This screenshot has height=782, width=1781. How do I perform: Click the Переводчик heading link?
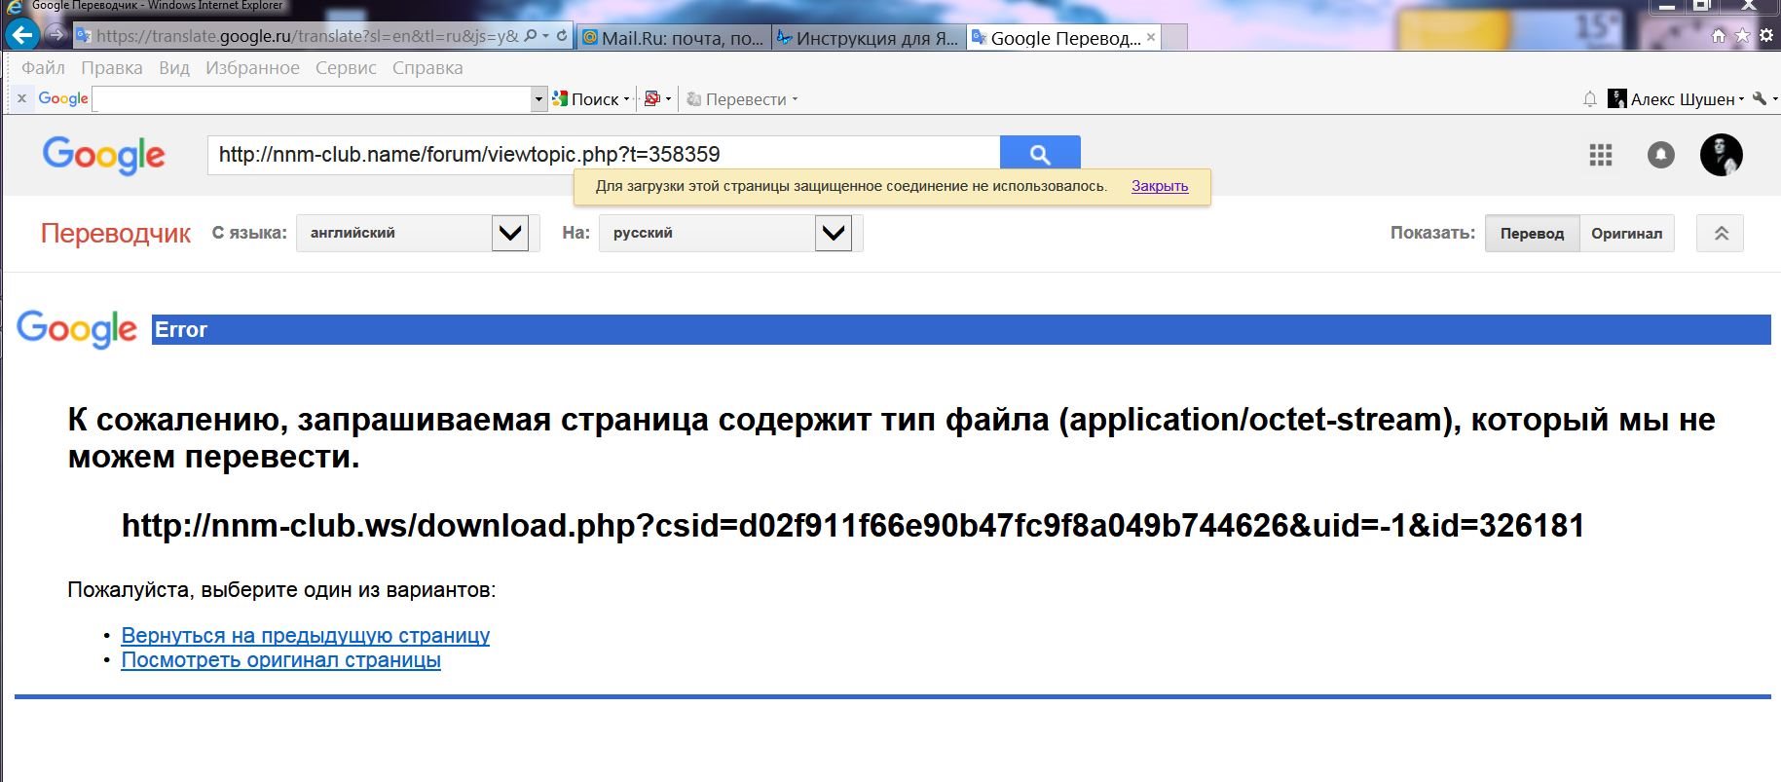click(116, 234)
